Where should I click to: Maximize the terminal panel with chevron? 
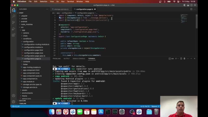tap(191, 58)
